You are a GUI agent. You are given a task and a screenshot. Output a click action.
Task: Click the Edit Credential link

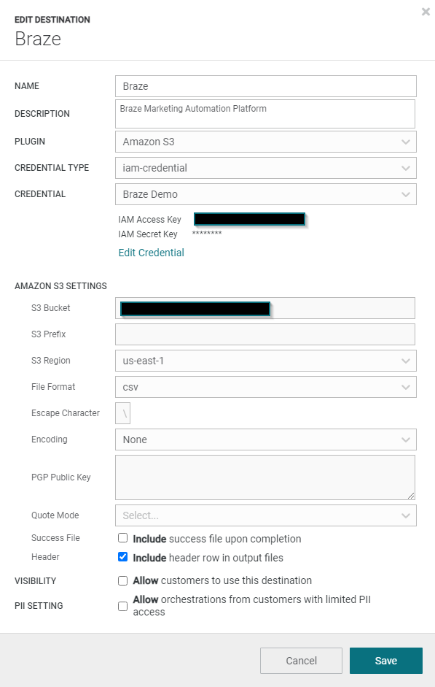[x=152, y=253]
